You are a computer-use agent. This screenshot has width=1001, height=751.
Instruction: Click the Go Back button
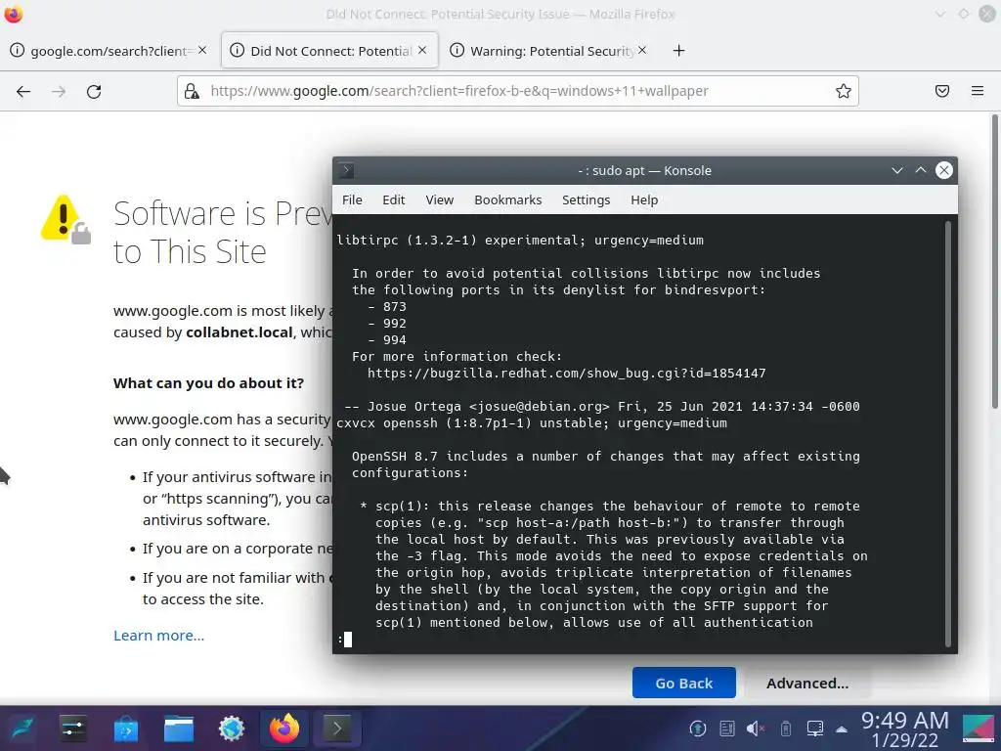click(683, 683)
